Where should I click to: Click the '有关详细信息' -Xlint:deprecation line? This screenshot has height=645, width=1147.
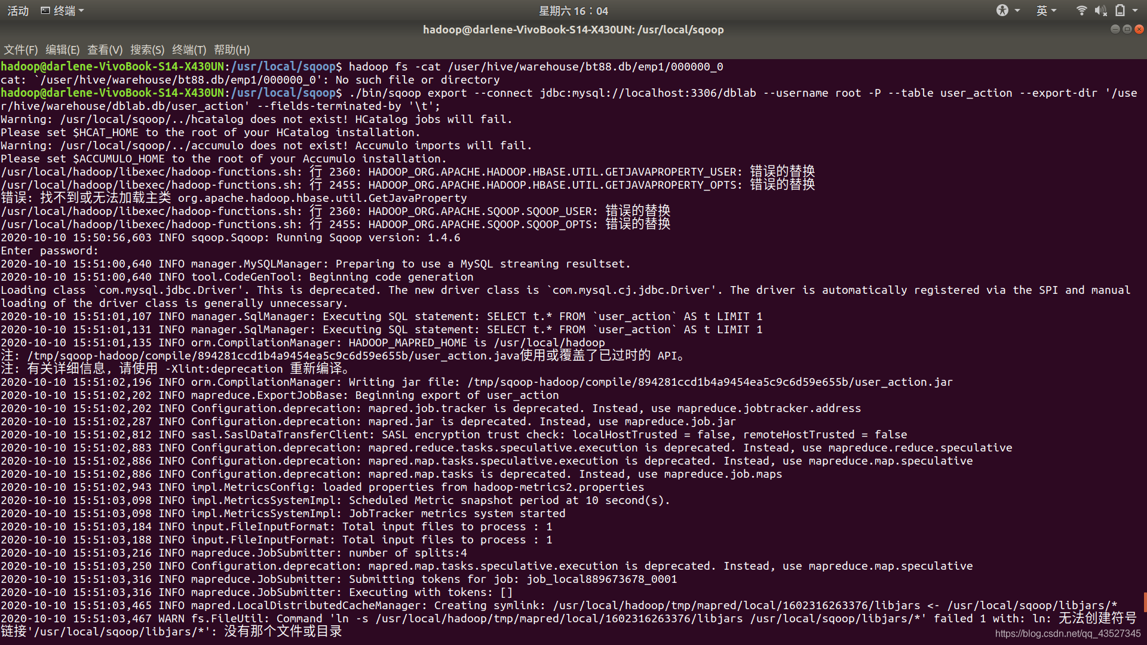(x=179, y=368)
